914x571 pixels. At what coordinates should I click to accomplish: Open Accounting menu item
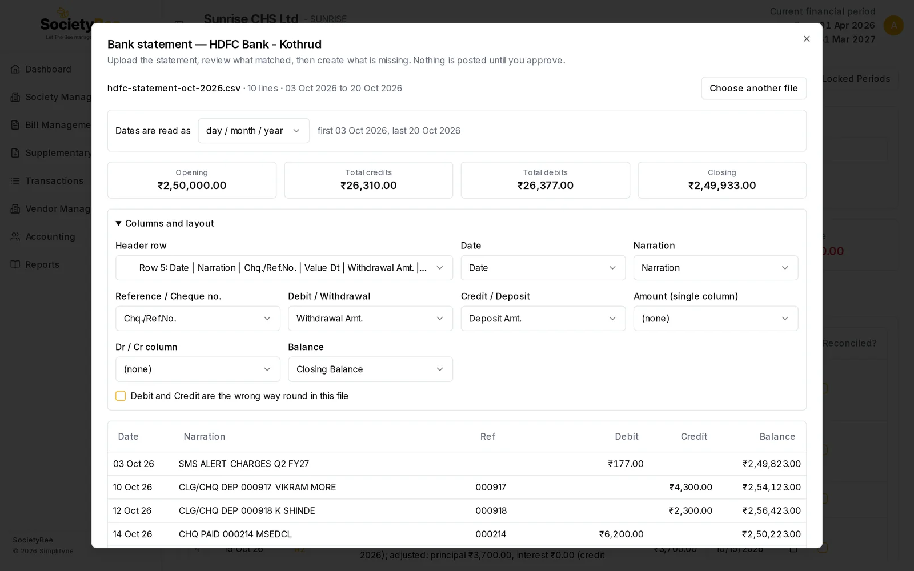pos(50,236)
